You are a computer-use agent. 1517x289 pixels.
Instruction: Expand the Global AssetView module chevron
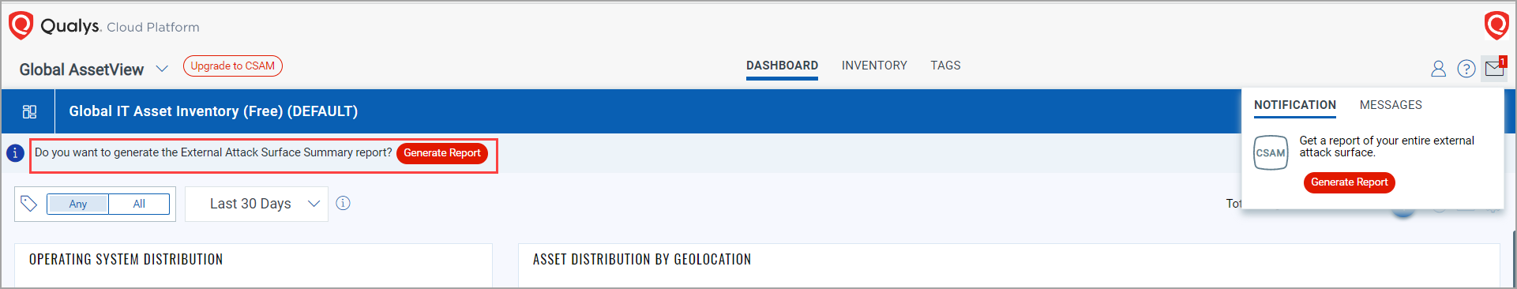coord(162,69)
